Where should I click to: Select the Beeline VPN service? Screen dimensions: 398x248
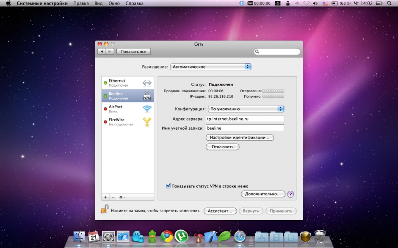[128, 96]
